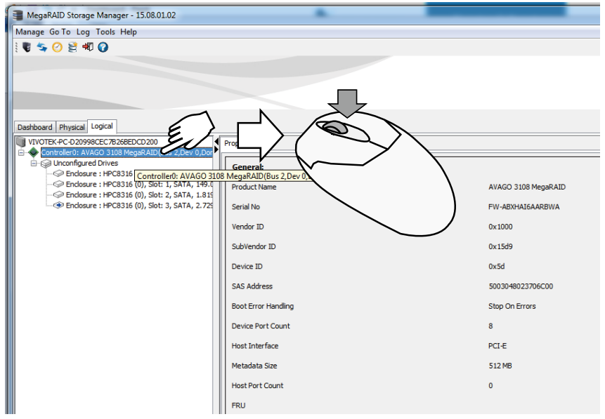Select the Logical tab
The image size is (605, 419).
(x=102, y=126)
